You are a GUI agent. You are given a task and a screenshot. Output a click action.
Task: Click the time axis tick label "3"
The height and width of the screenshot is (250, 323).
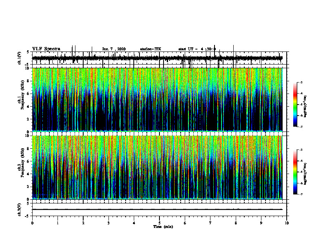tap(108, 223)
